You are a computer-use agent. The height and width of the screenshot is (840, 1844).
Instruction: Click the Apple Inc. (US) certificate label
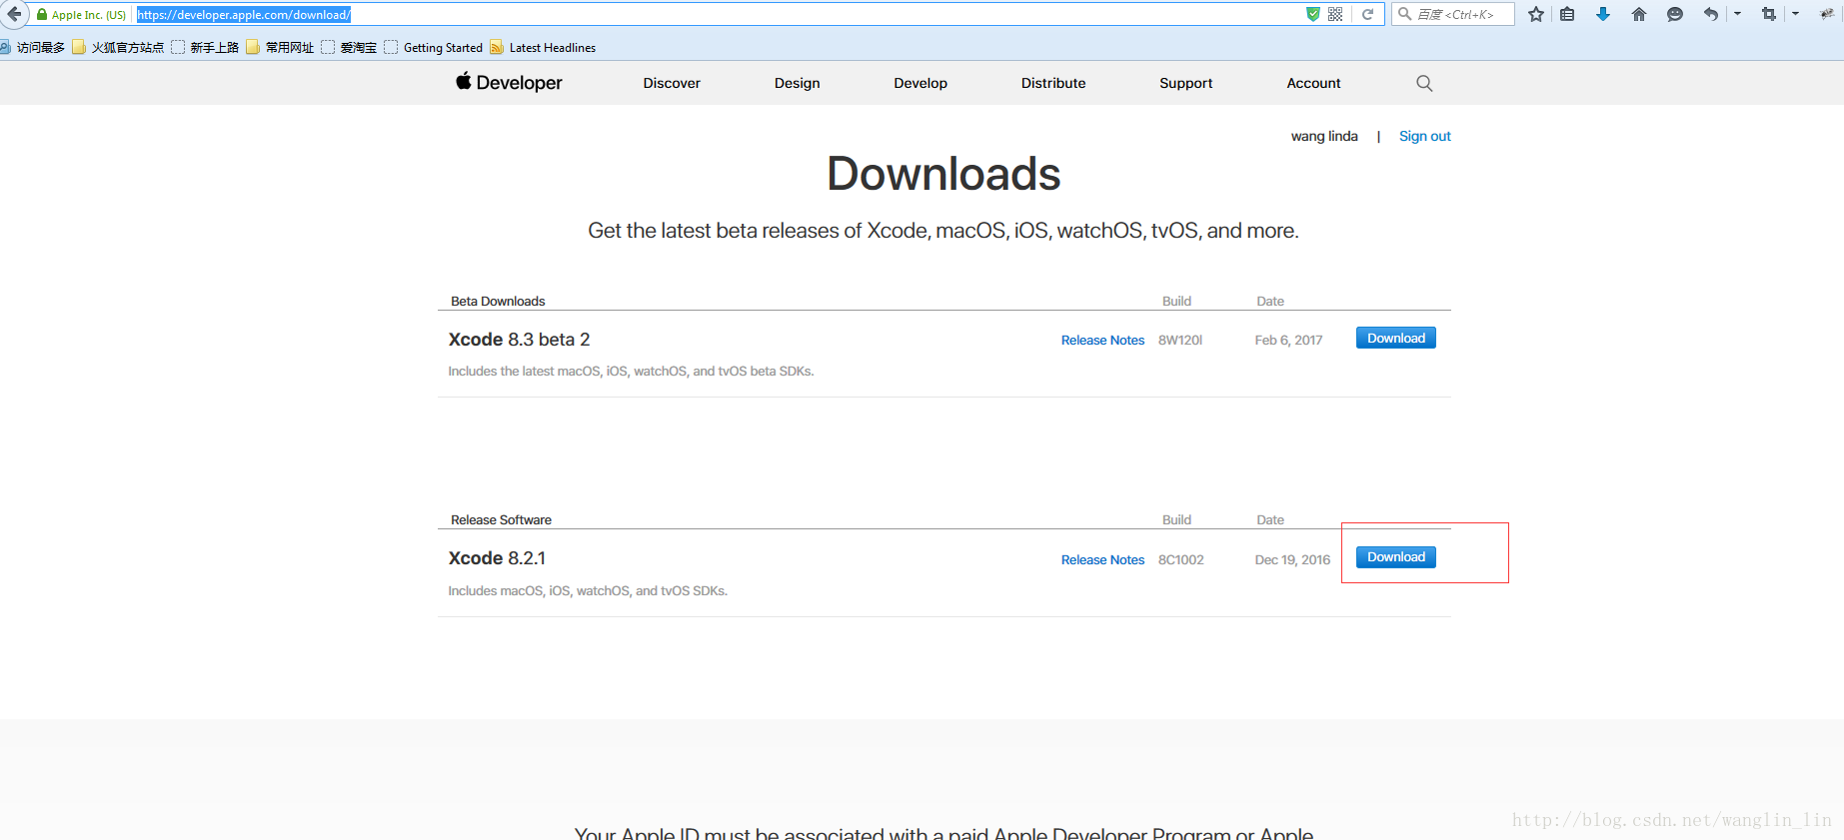coord(89,15)
